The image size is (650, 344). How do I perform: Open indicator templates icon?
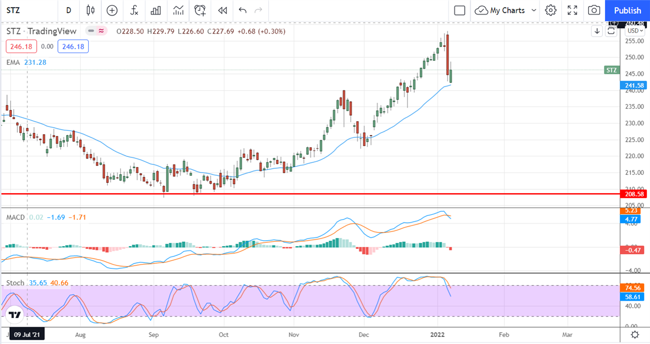click(x=178, y=10)
